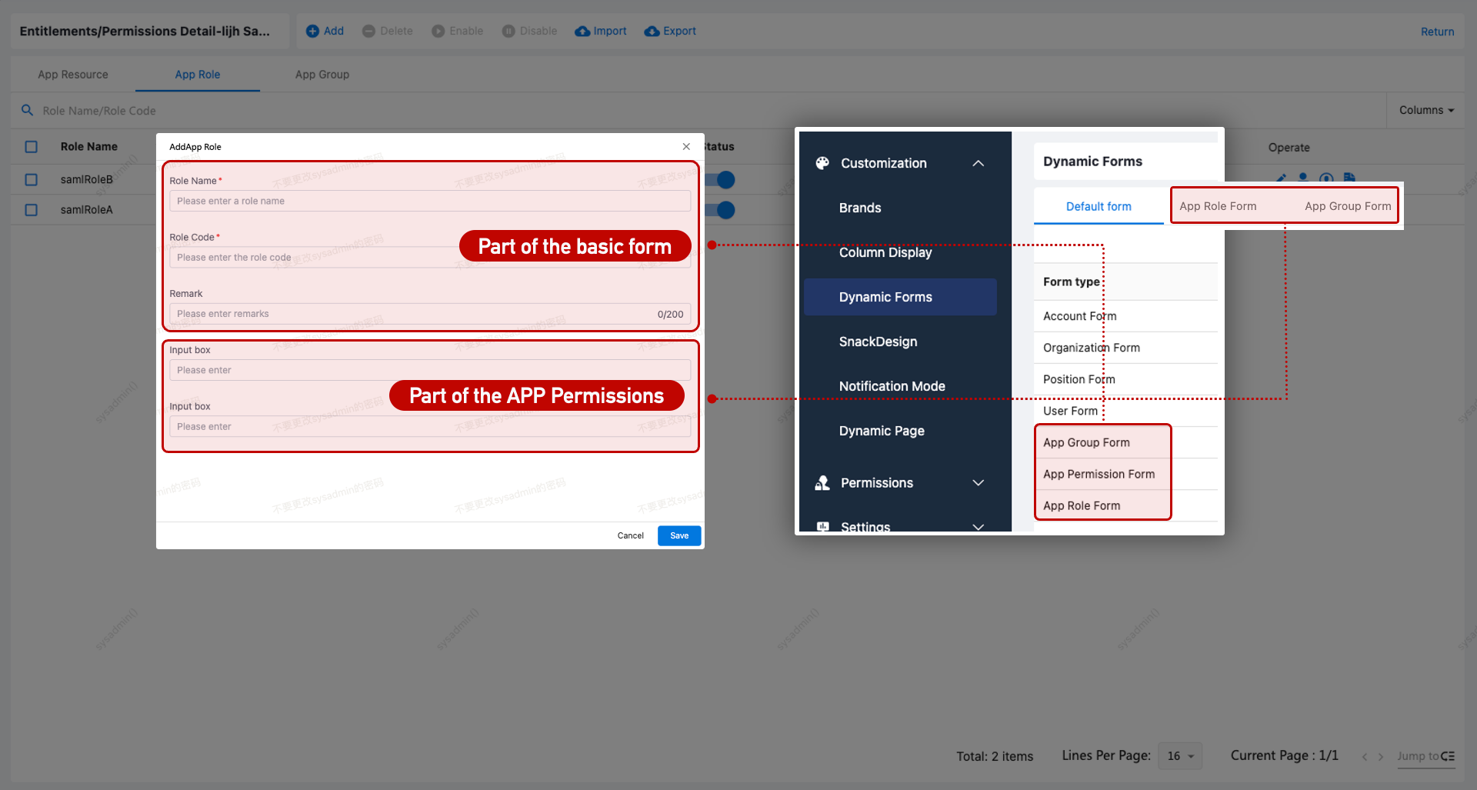
Task: Click the Return link
Action: point(1437,32)
